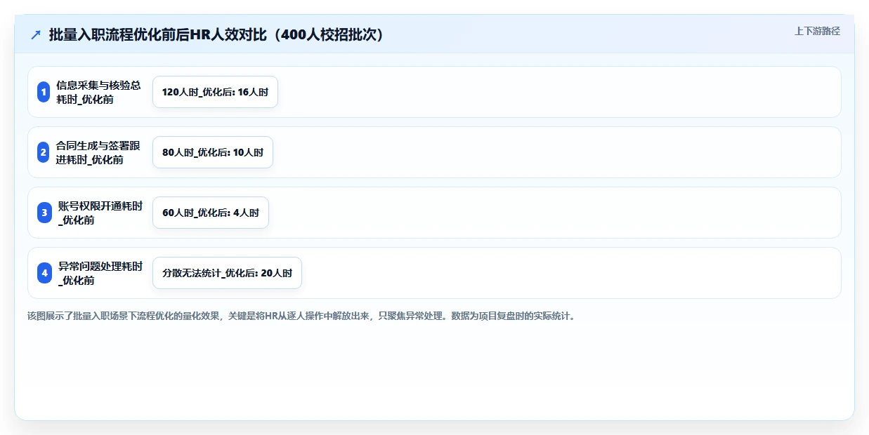Click the footnote starting 该图展示了批量入职场景
869x435 pixels.
tap(301, 316)
